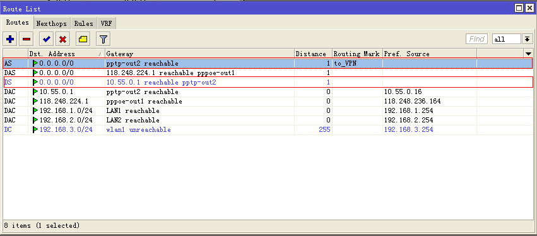Sort by Pref. Source column header
The image size is (537, 236).
tap(430, 54)
